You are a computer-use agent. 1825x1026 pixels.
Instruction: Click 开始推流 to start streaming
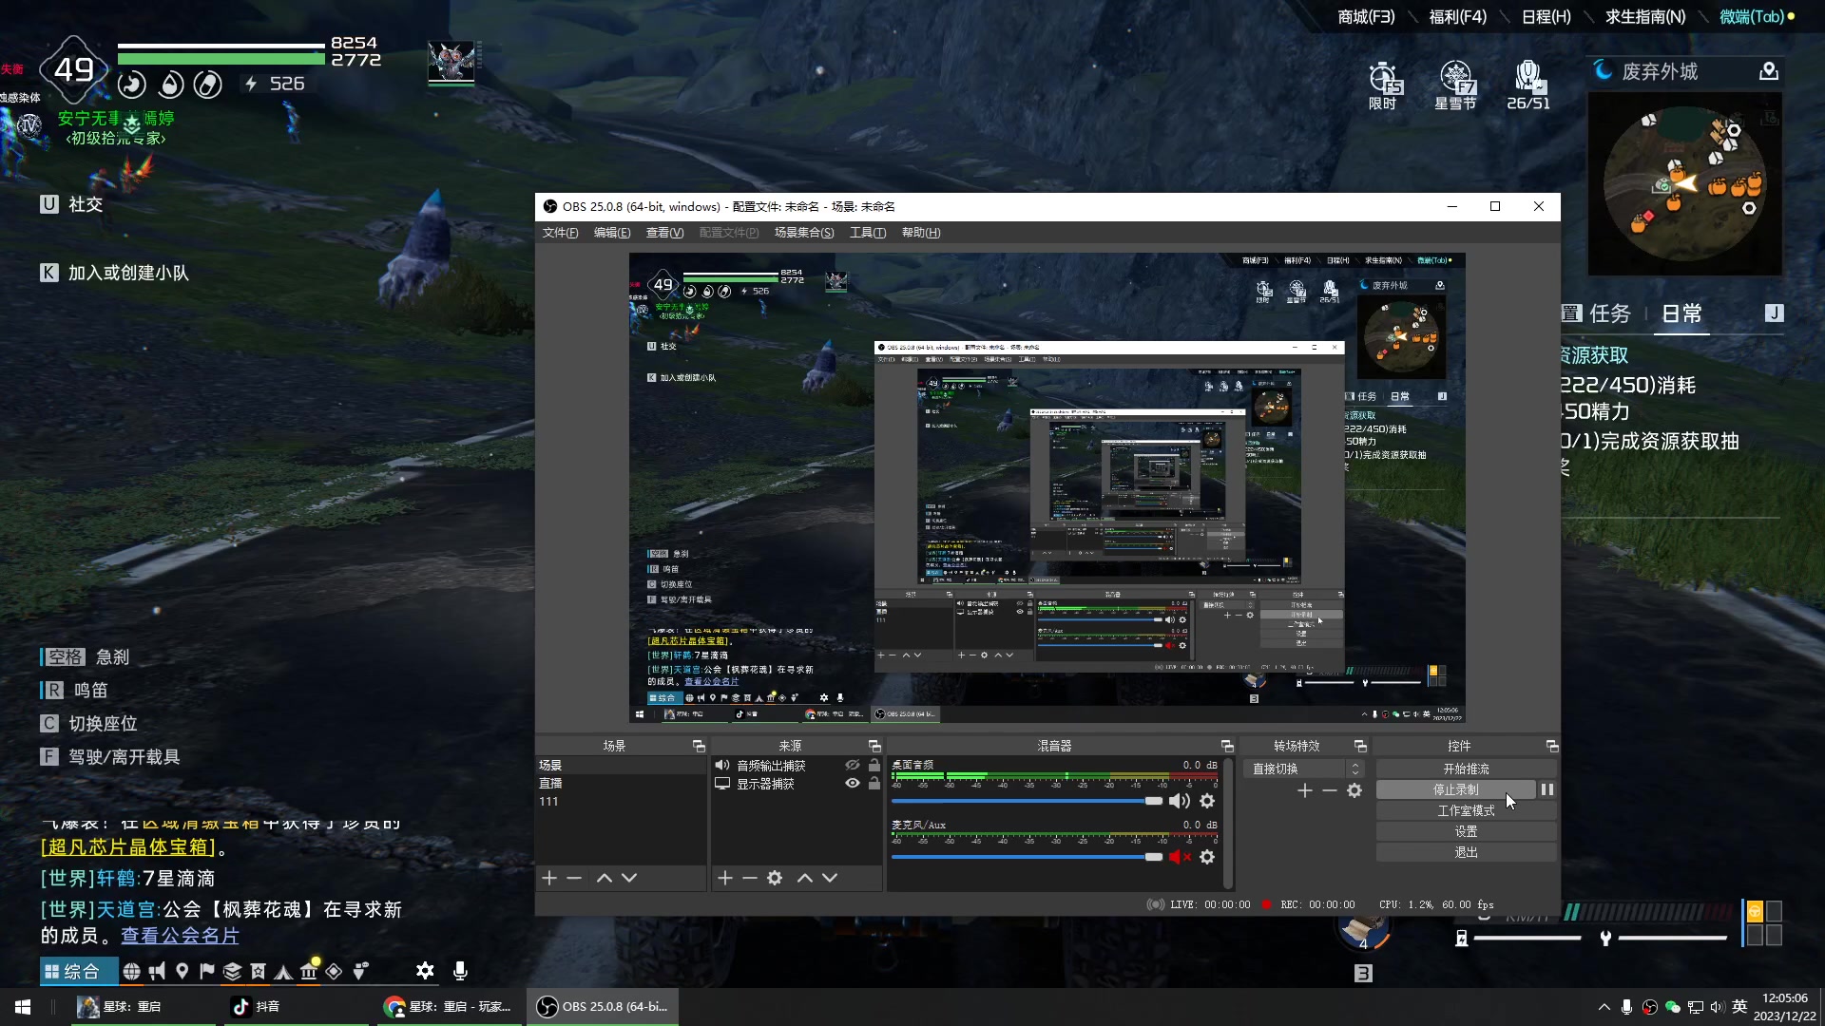[x=1466, y=769]
